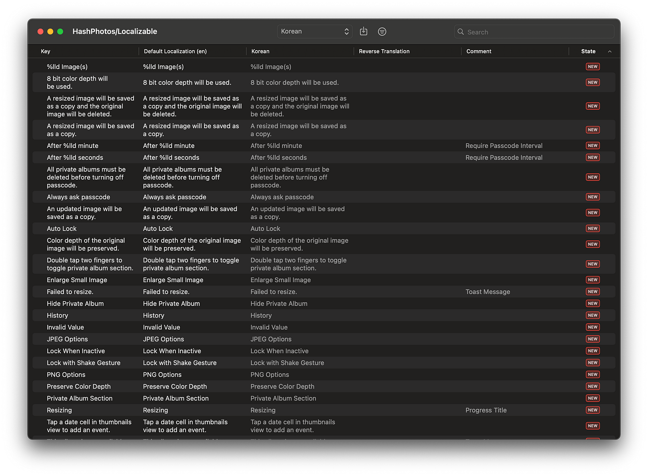
Task: Click the Require Passcode Interval comment cell
Action: click(504, 146)
